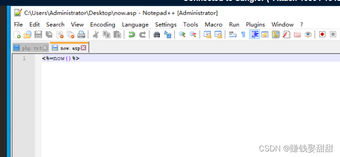340x157 pixels.
Task: Toggle synchronized vertical scrolling icon
Action: click(207, 35)
